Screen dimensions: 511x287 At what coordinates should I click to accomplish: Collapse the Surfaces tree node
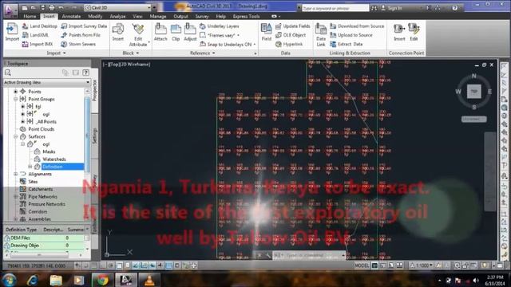click(x=16, y=136)
